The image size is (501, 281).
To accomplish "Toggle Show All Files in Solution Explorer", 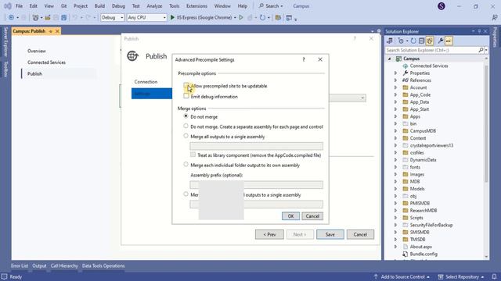I will [x=430, y=41].
